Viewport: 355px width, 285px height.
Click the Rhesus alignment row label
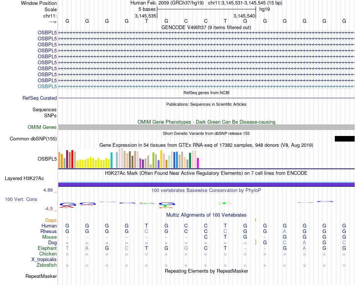point(49,231)
